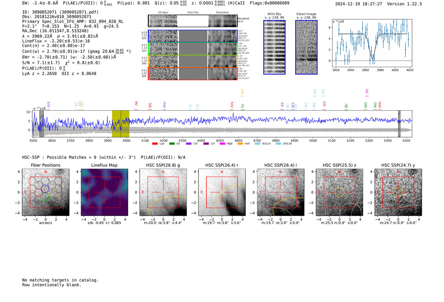Click the HeII orange legend swatch
This screenshot has width=444, height=302.
click(240, 144)
